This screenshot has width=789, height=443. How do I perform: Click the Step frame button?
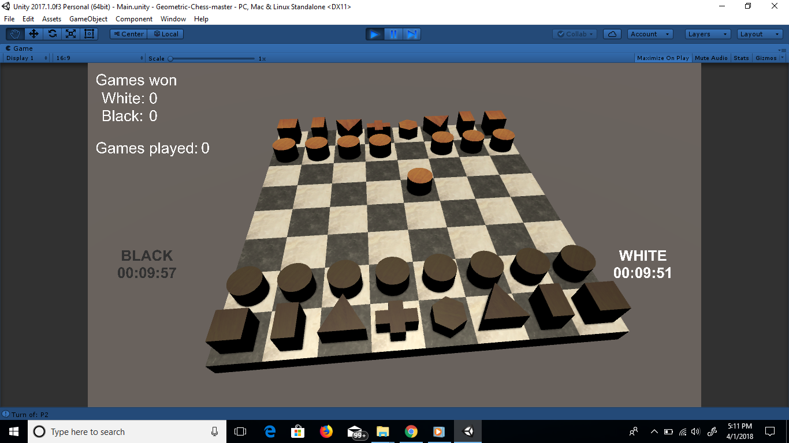[x=412, y=34]
